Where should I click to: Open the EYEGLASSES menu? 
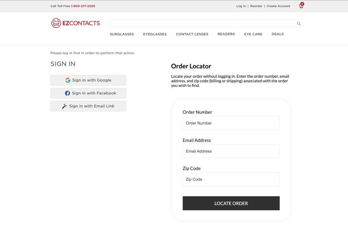coord(155,34)
